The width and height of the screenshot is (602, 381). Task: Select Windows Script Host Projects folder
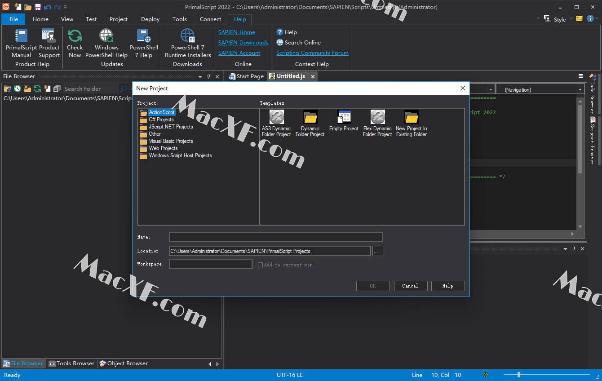[x=180, y=155]
